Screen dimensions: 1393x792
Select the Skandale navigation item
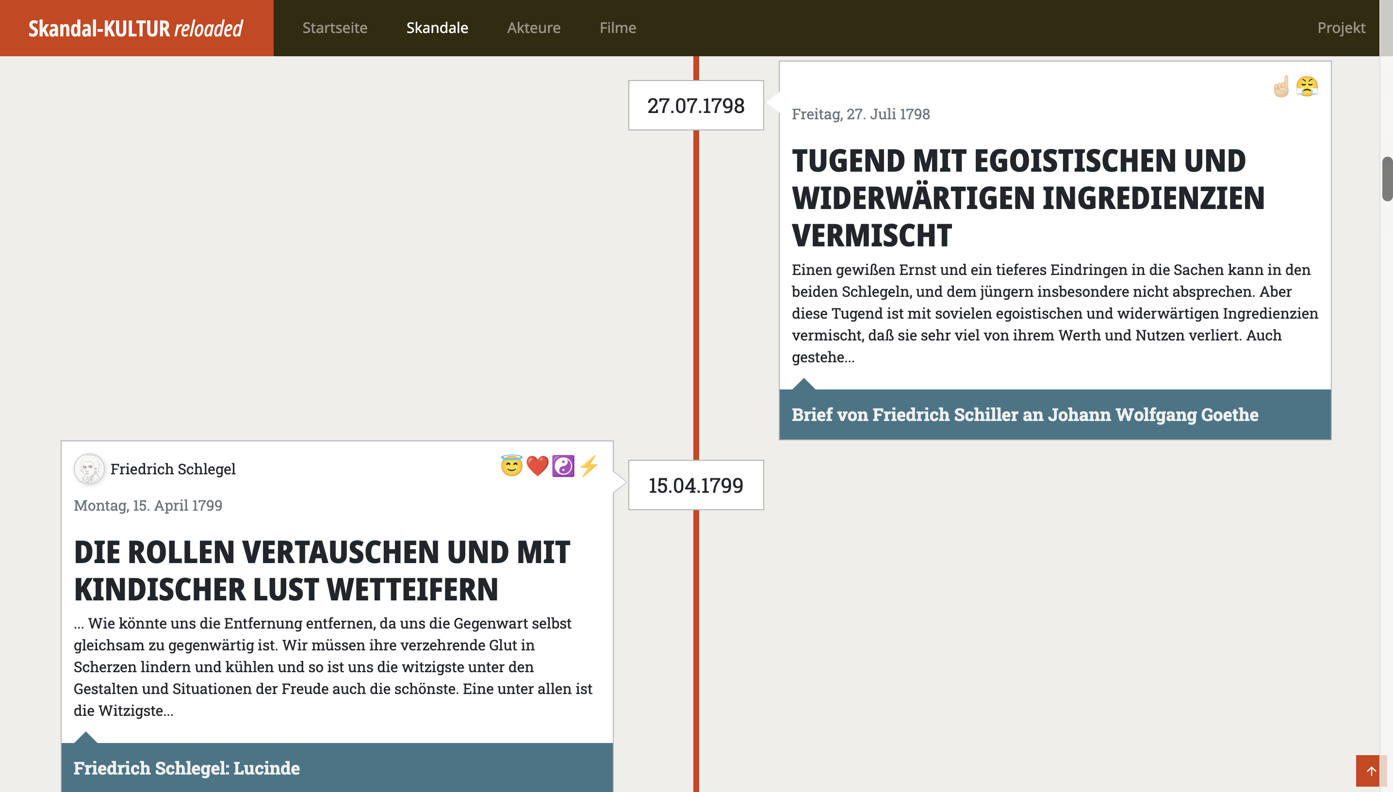(x=437, y=28)
